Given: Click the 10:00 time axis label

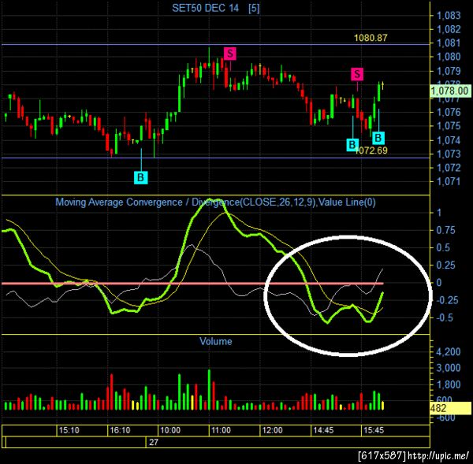Looking at the screenshot, I should 170,430.
